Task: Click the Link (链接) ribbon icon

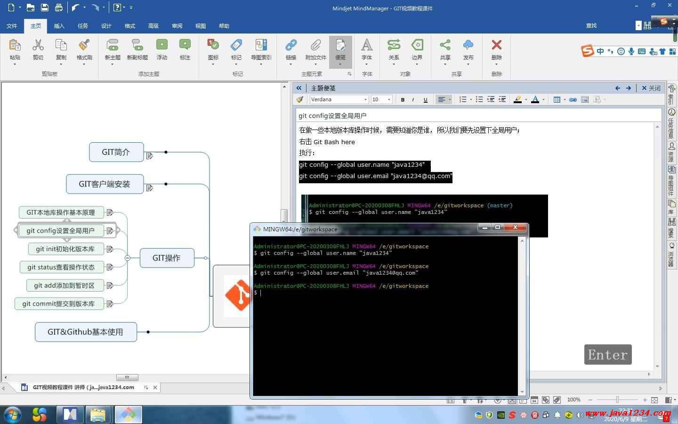Action: (291, 45)
